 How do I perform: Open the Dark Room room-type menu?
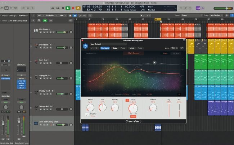coord(134,53)
